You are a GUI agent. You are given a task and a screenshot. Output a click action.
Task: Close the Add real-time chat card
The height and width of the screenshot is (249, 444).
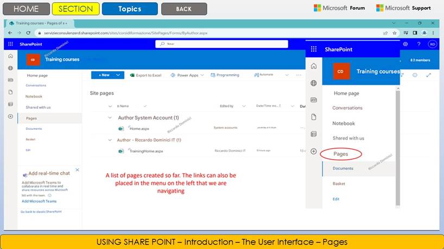coord(77,169)
